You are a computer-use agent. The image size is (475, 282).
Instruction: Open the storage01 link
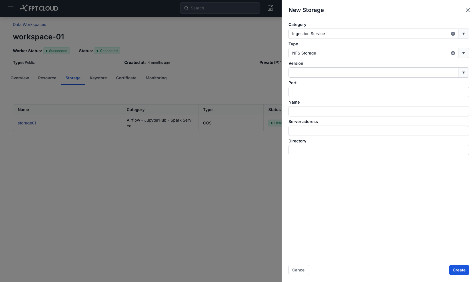pyautogui.click(x=27, y=123)
